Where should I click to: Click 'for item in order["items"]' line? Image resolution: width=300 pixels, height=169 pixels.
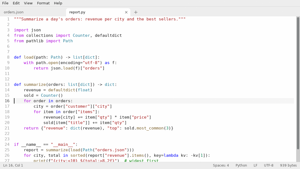tap(67, 112)
